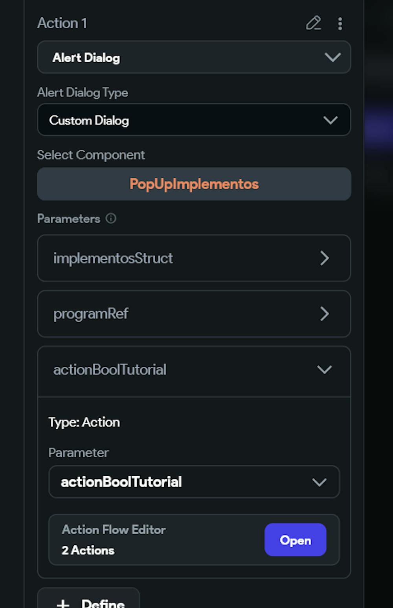Click the Type: Action label
Viewport: 393px width, 608px height.
[84, 422]
